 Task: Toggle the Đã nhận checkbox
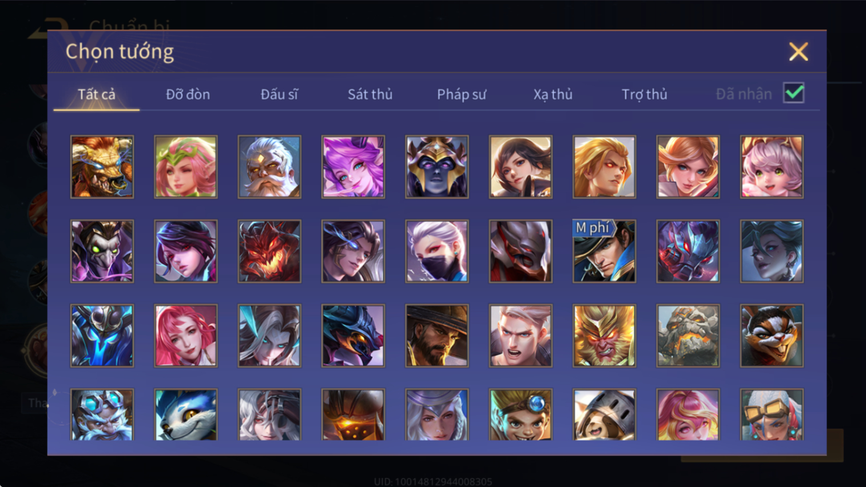(793, 93)
